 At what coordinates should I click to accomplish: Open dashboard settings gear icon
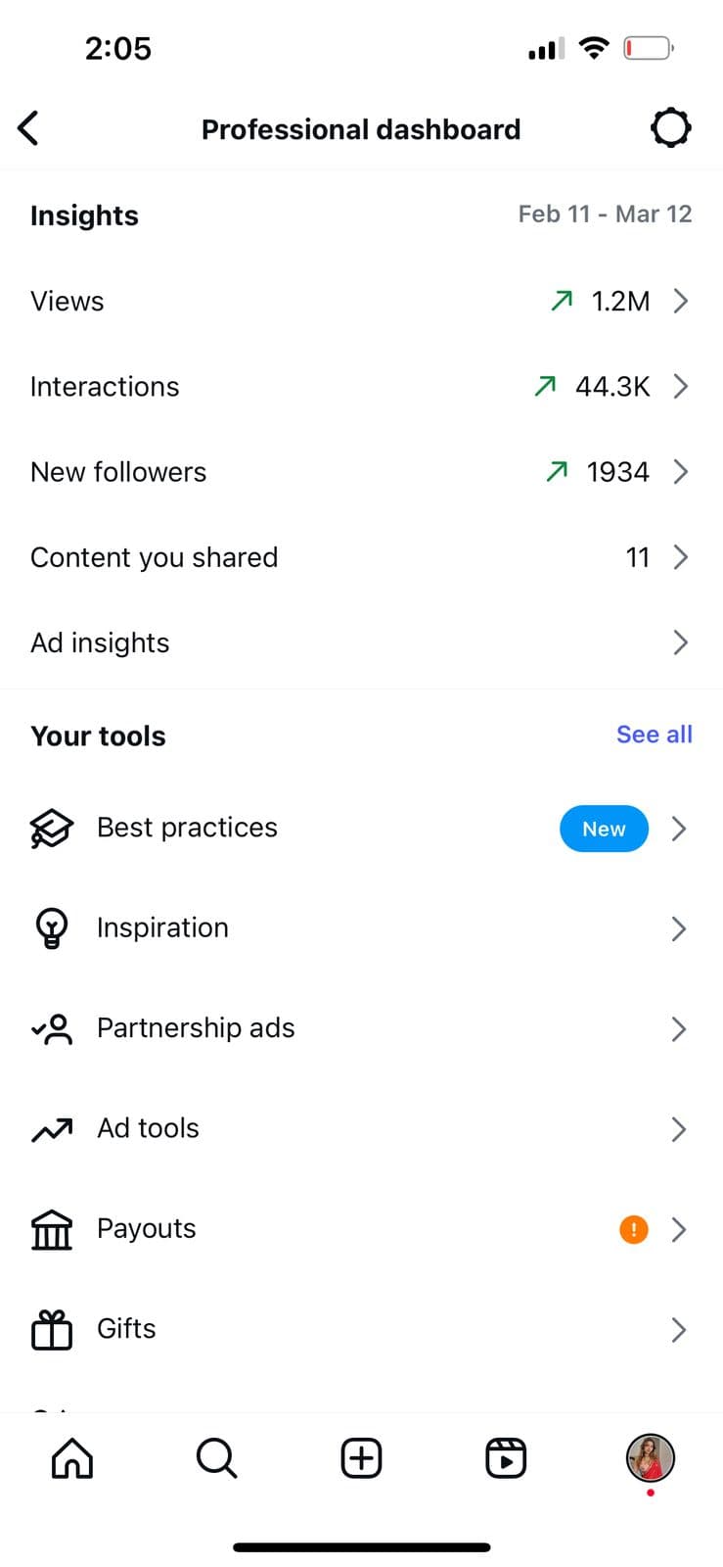[x=671, y=128]
